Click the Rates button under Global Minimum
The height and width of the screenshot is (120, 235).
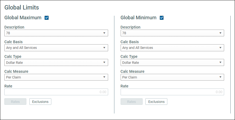(131, 102)
